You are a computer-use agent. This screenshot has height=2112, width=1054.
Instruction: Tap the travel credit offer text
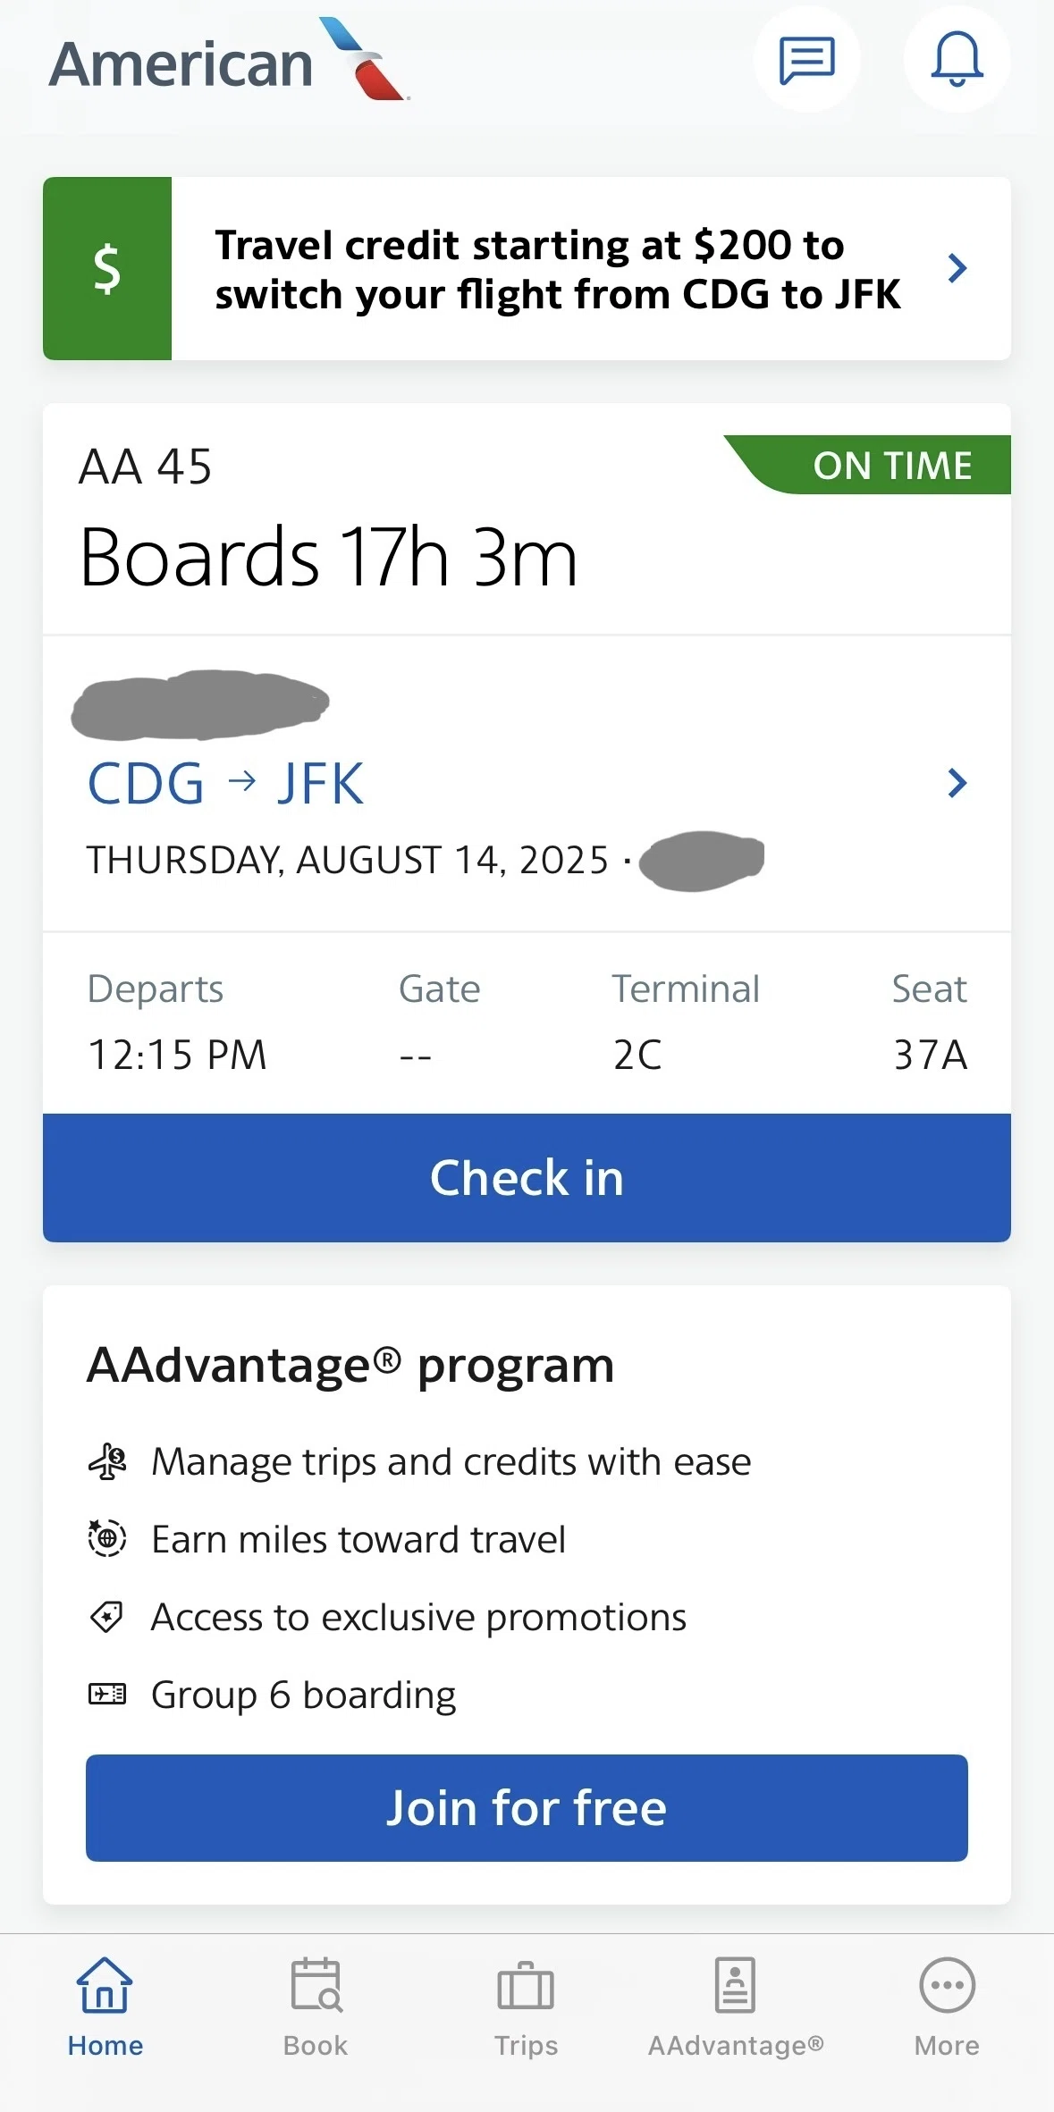[558, 269]
